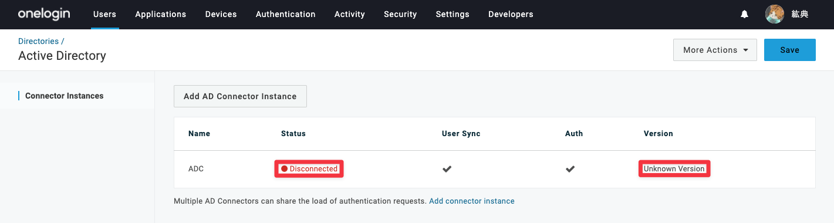The image size is (834, 223).
Task: Click the username next to the avatar
Action: [x=800, y=14]
